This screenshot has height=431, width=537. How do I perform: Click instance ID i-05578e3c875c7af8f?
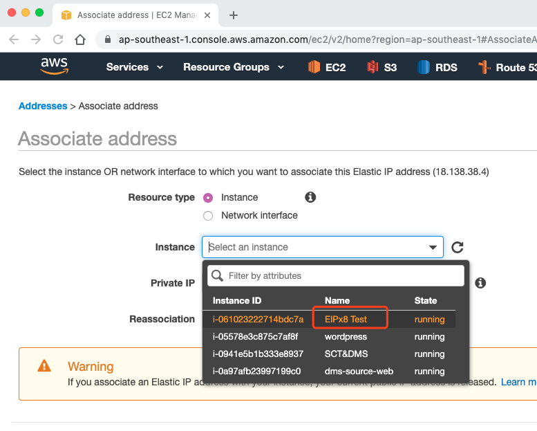click(x=255, y=337)
